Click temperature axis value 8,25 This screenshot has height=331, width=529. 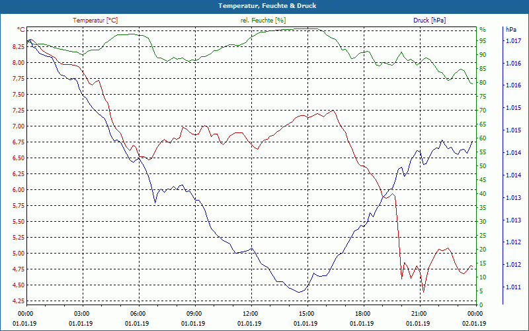pyautogui.click(x=19, y=46)
